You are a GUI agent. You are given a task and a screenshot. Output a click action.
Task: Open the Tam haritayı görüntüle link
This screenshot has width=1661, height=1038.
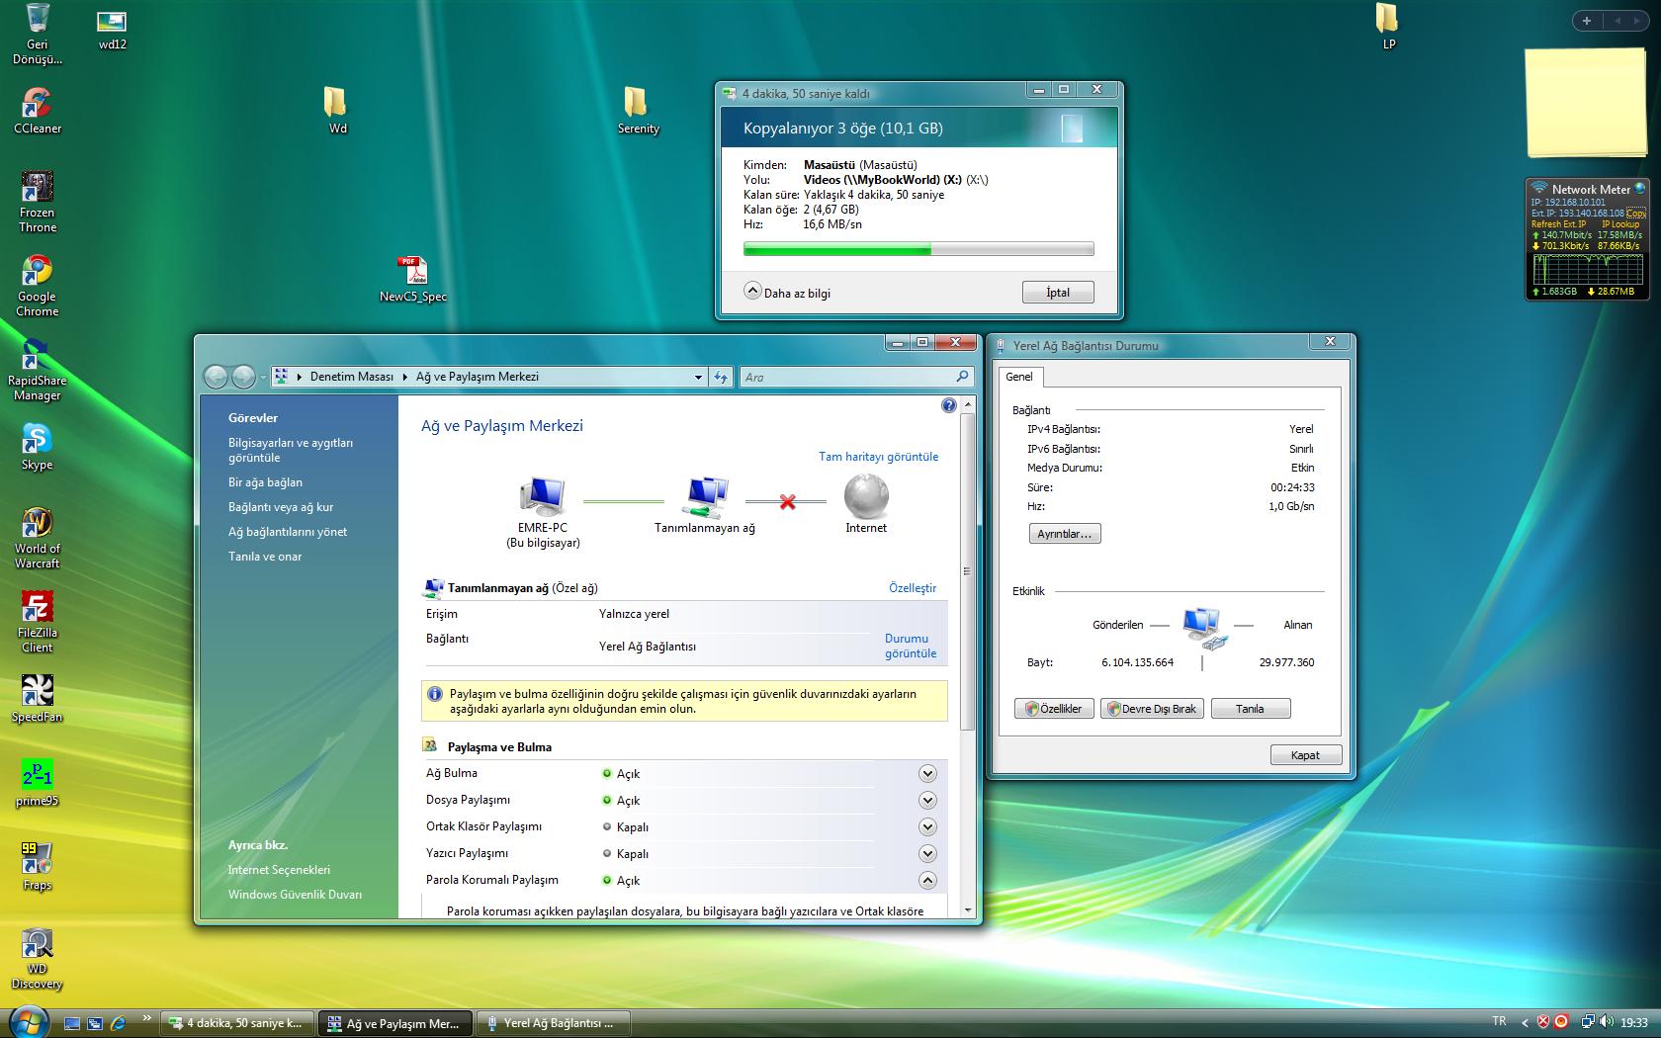tap(878, 457)
